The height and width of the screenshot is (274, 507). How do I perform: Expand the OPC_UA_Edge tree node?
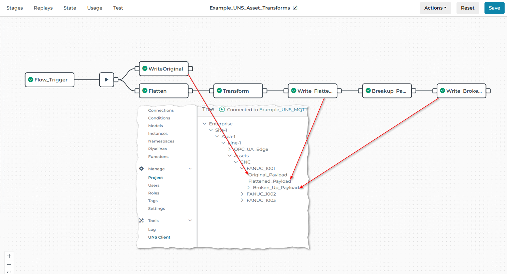pos(230,149)
